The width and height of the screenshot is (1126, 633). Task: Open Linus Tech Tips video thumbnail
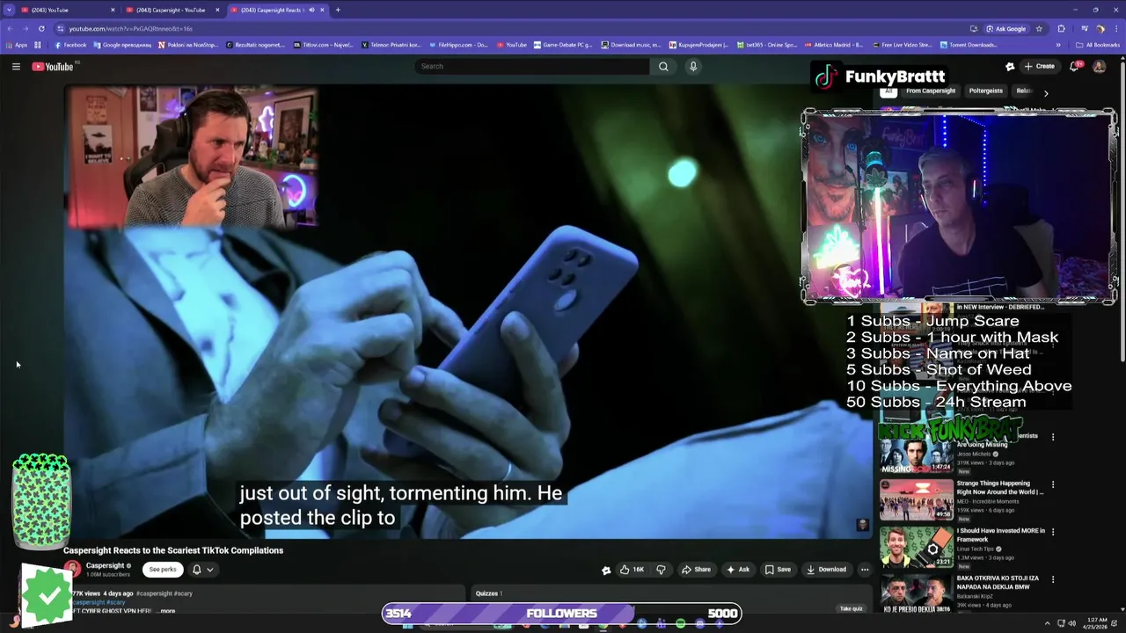pos(916,547)
